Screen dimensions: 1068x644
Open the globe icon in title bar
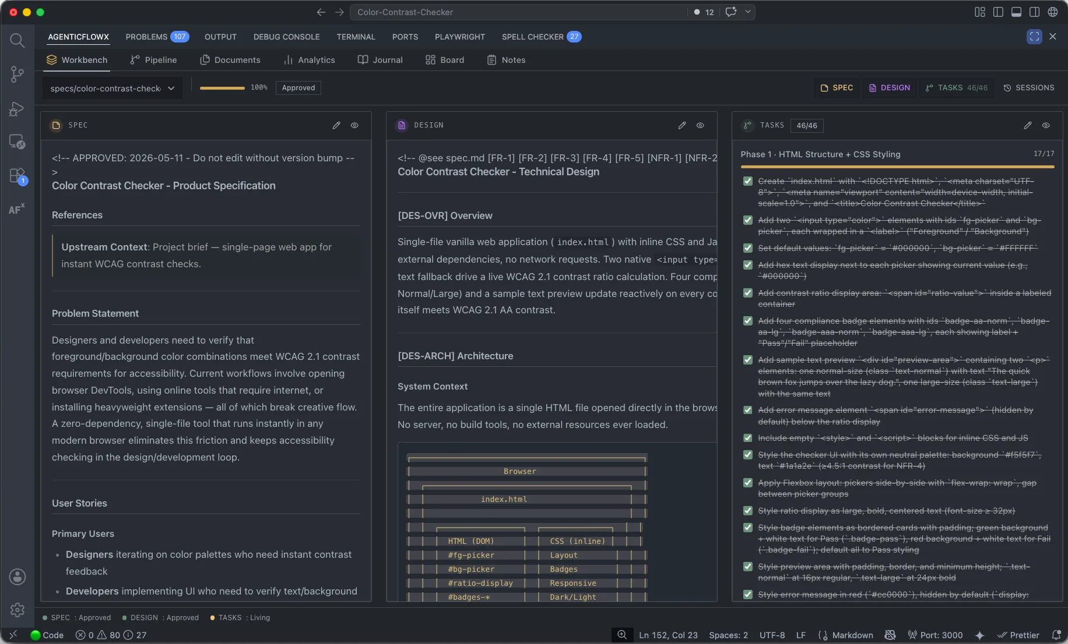pyautogui.click(x=1053, y=12)
